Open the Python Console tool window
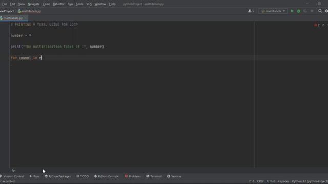Screen dimensions: 328x184 coord(106,176)
